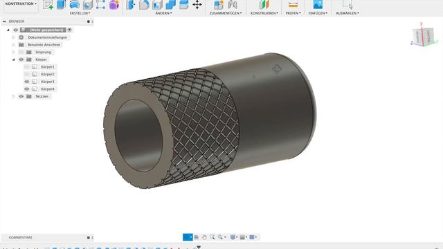Click the KOMMENTARE panel options dot
443x249 pixels.
point(88,237)
